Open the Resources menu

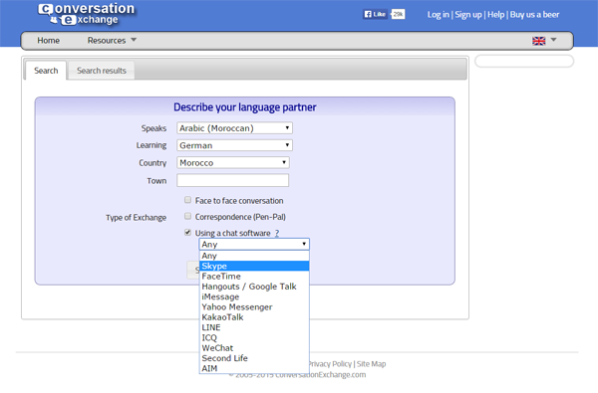tap(107, 41)
